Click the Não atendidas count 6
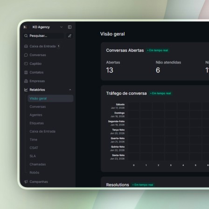The height and width of the screenshot is (209, 209). pyautogui.click(x=158, y=70)
